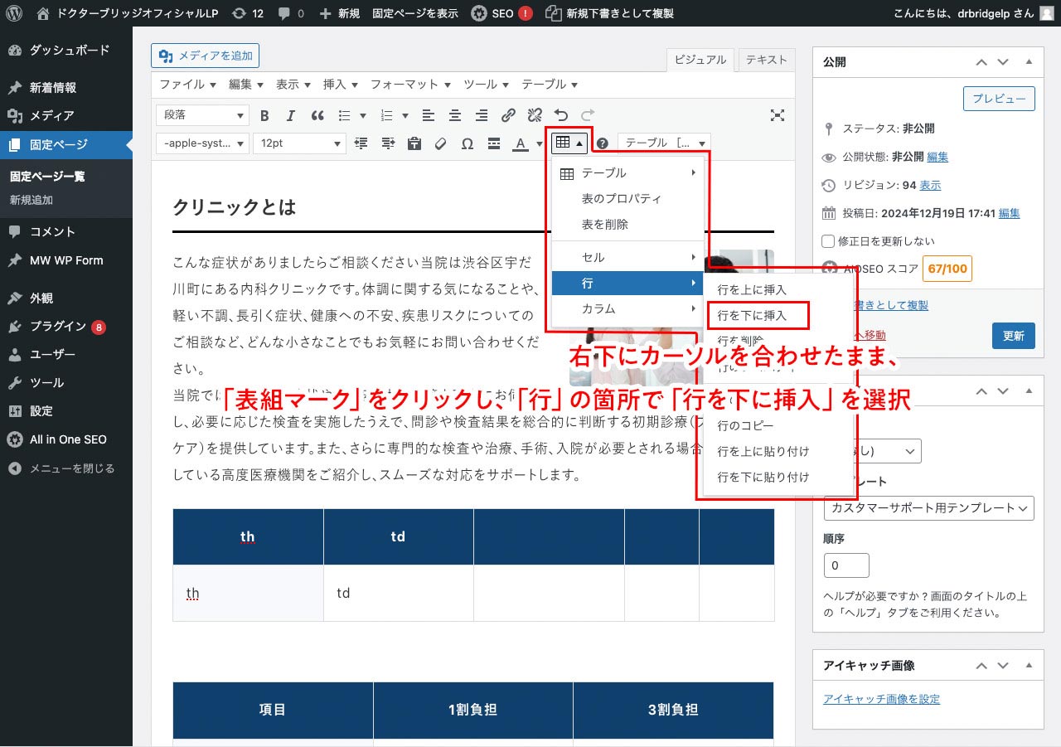Click the numbered list icon
The image size is (1061, 747).
click(x=386, y=116)
